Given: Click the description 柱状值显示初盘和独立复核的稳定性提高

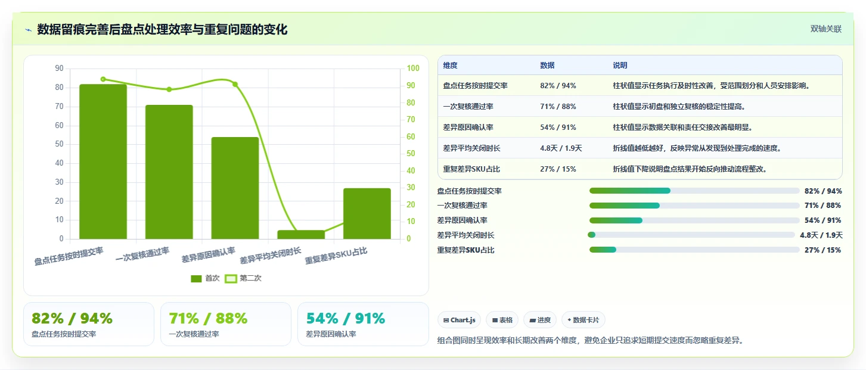Looking at the screenshot, I should (680, 107).
